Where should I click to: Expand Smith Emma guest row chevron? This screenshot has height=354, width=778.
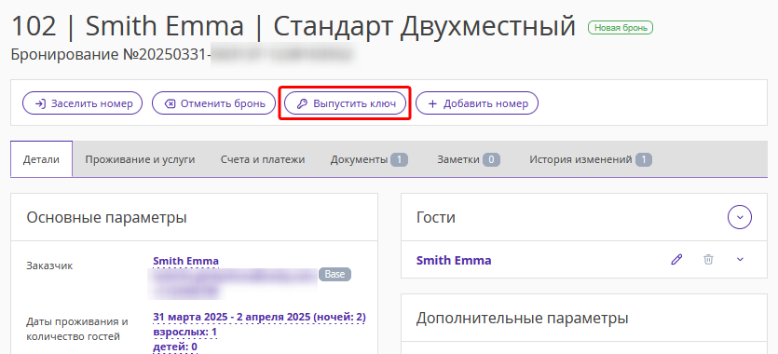pos(741,260)
